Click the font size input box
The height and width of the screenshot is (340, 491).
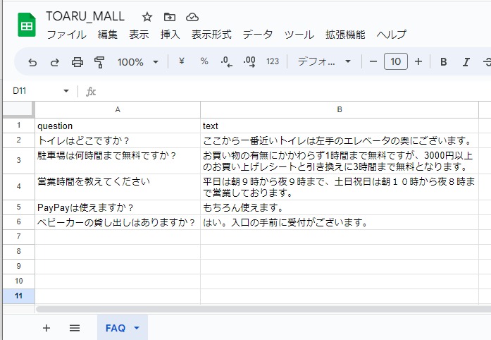395,62
